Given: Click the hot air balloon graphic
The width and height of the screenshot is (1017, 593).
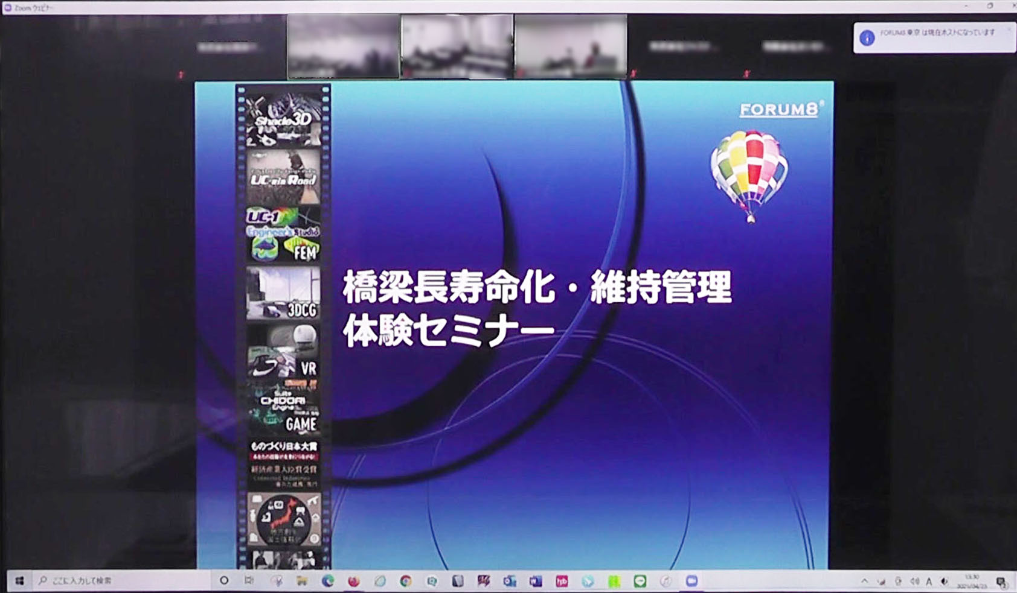Looking at the screenshot, I should (x=749, y=176).
